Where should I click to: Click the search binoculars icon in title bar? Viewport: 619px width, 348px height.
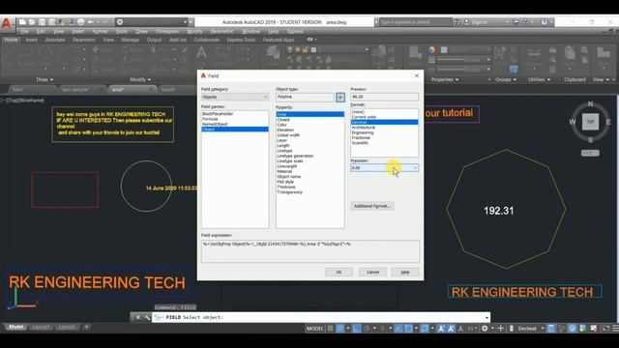coord(457,22)
